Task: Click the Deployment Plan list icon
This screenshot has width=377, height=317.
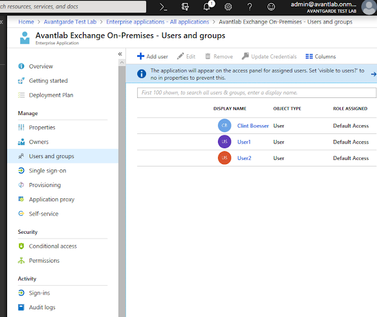Action: pyautogui.click(x=21, y=95)
